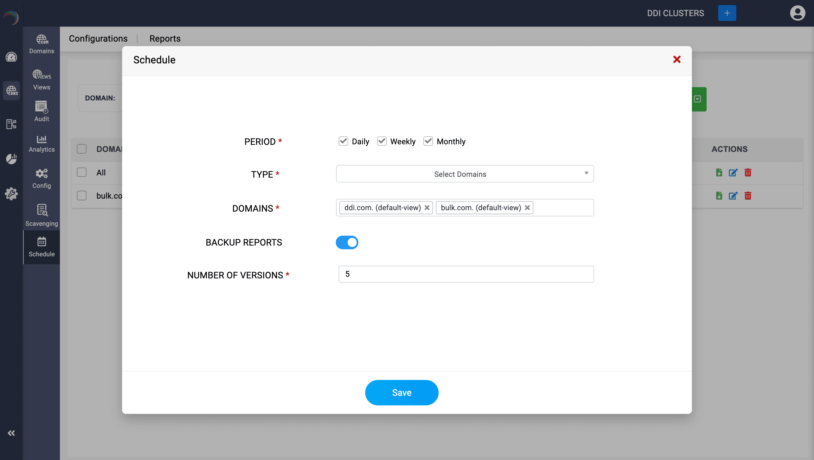Open the Analytics sidebar section

click(41, 143)
